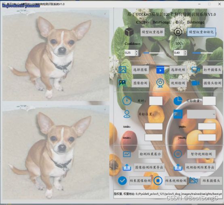Click 结束图像检测 end image detection
Viewport: 224px width, 205px height.
pos(140,181)
